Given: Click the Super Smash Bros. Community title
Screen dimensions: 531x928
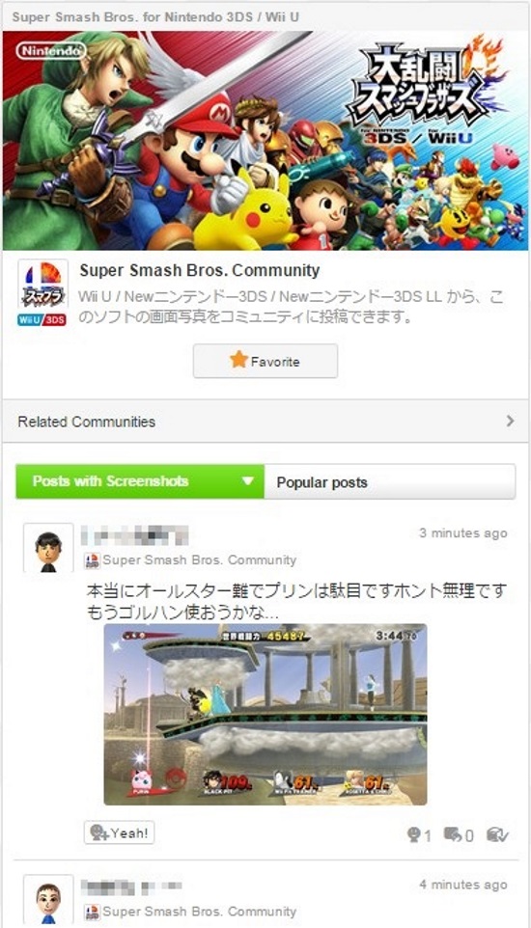Looking at the screenshot, I should 200,270.
